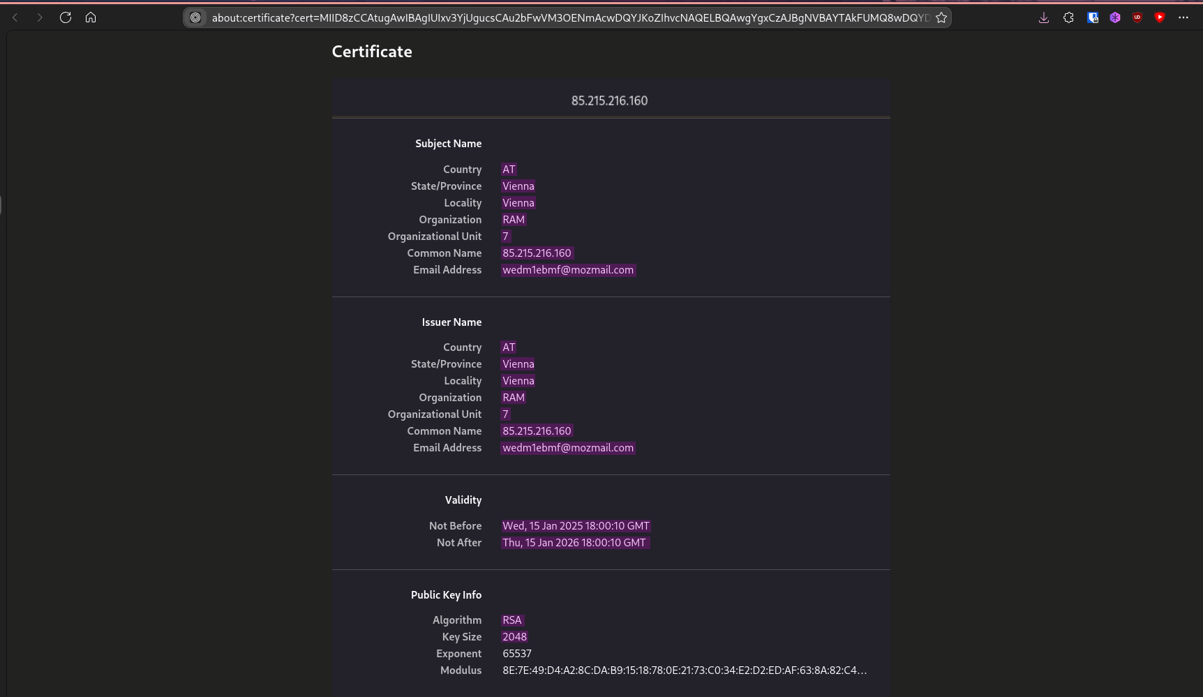The image size is (1203, 697).
Task: Go forward to the next page
Action: (40, 17)
